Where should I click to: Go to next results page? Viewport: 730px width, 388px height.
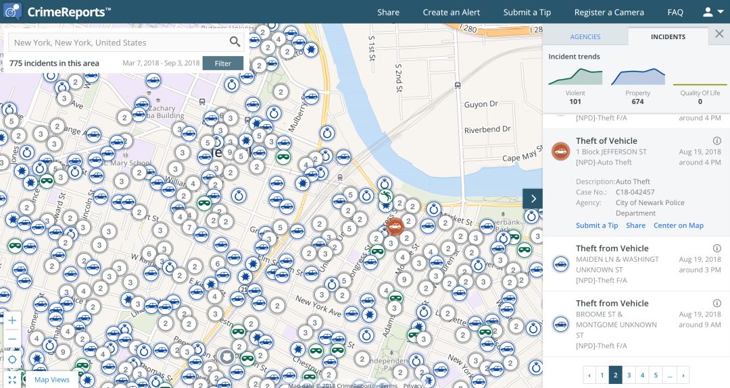[683, 375]
